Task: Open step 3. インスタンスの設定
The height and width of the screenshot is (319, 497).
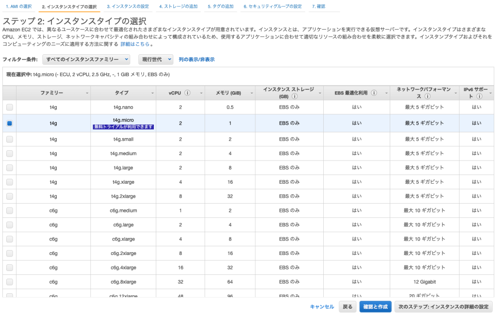Action: pyautogui.click(x=128, y=6)
